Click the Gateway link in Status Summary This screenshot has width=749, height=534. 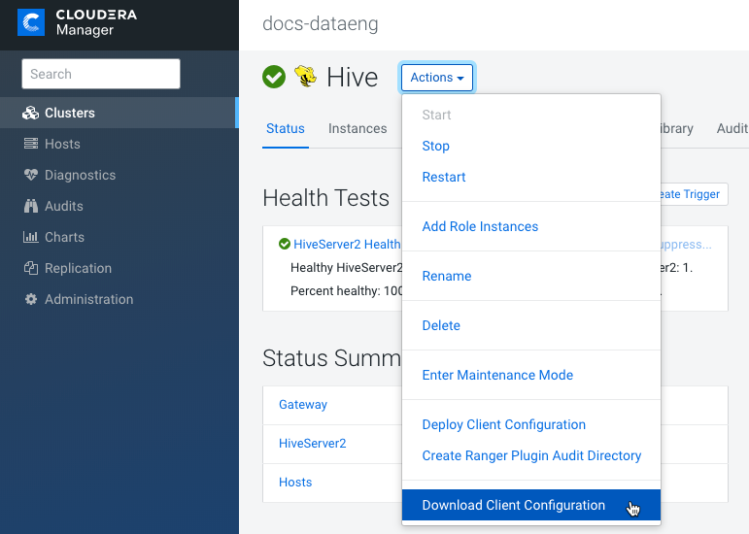click(303, 404)
